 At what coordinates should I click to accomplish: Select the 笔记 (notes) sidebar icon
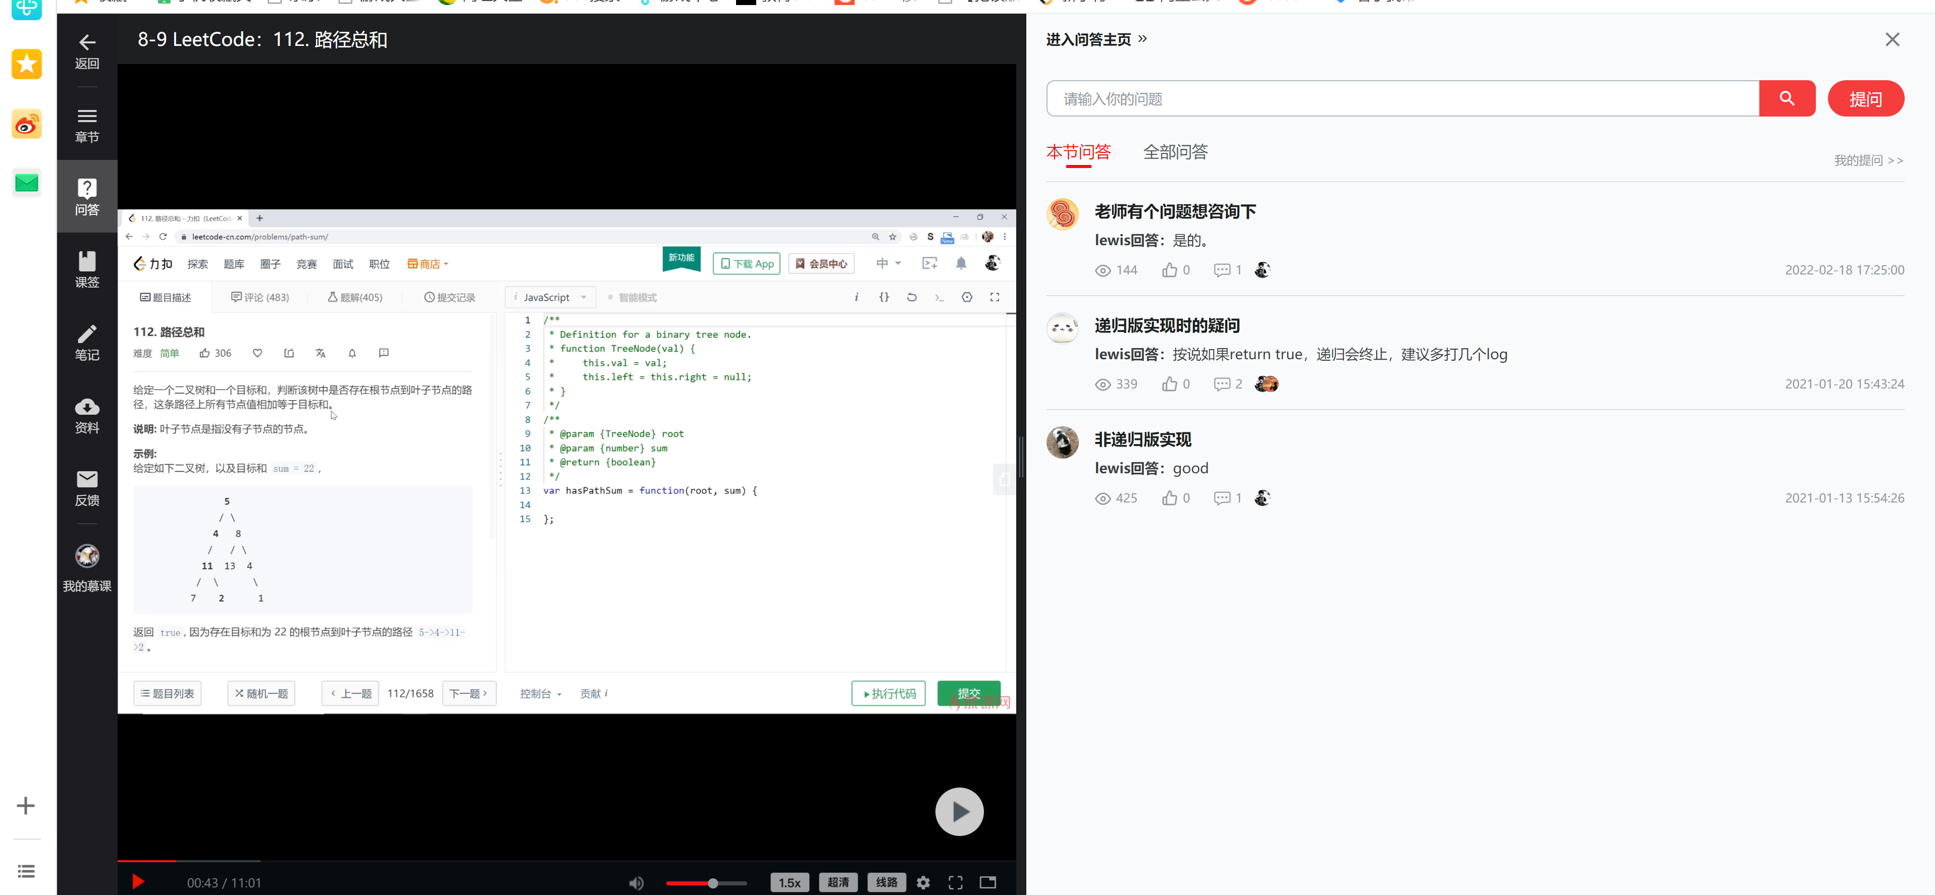pos(86,343)
